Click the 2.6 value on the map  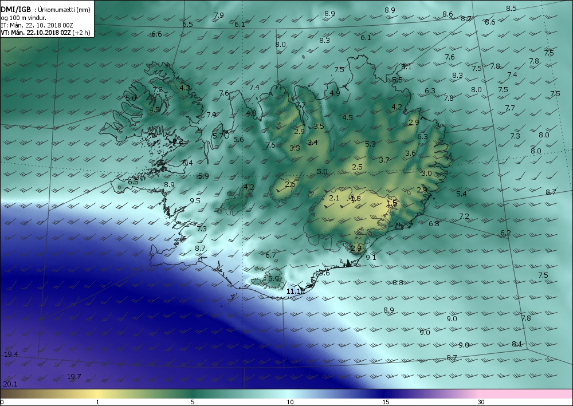click(x=290, y=184)
